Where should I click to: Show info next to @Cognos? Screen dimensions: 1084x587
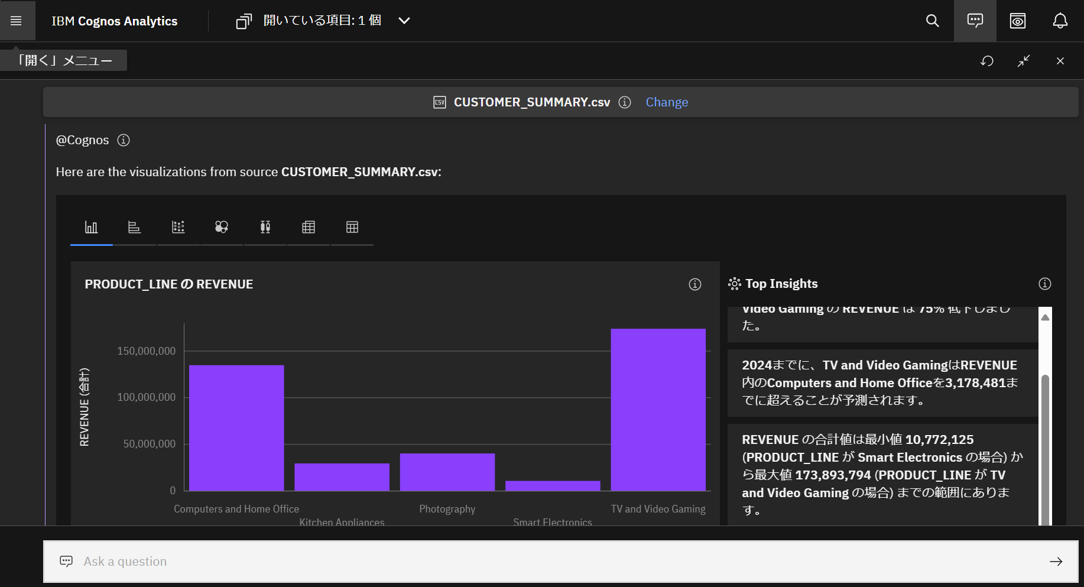(x=124, y=140)
